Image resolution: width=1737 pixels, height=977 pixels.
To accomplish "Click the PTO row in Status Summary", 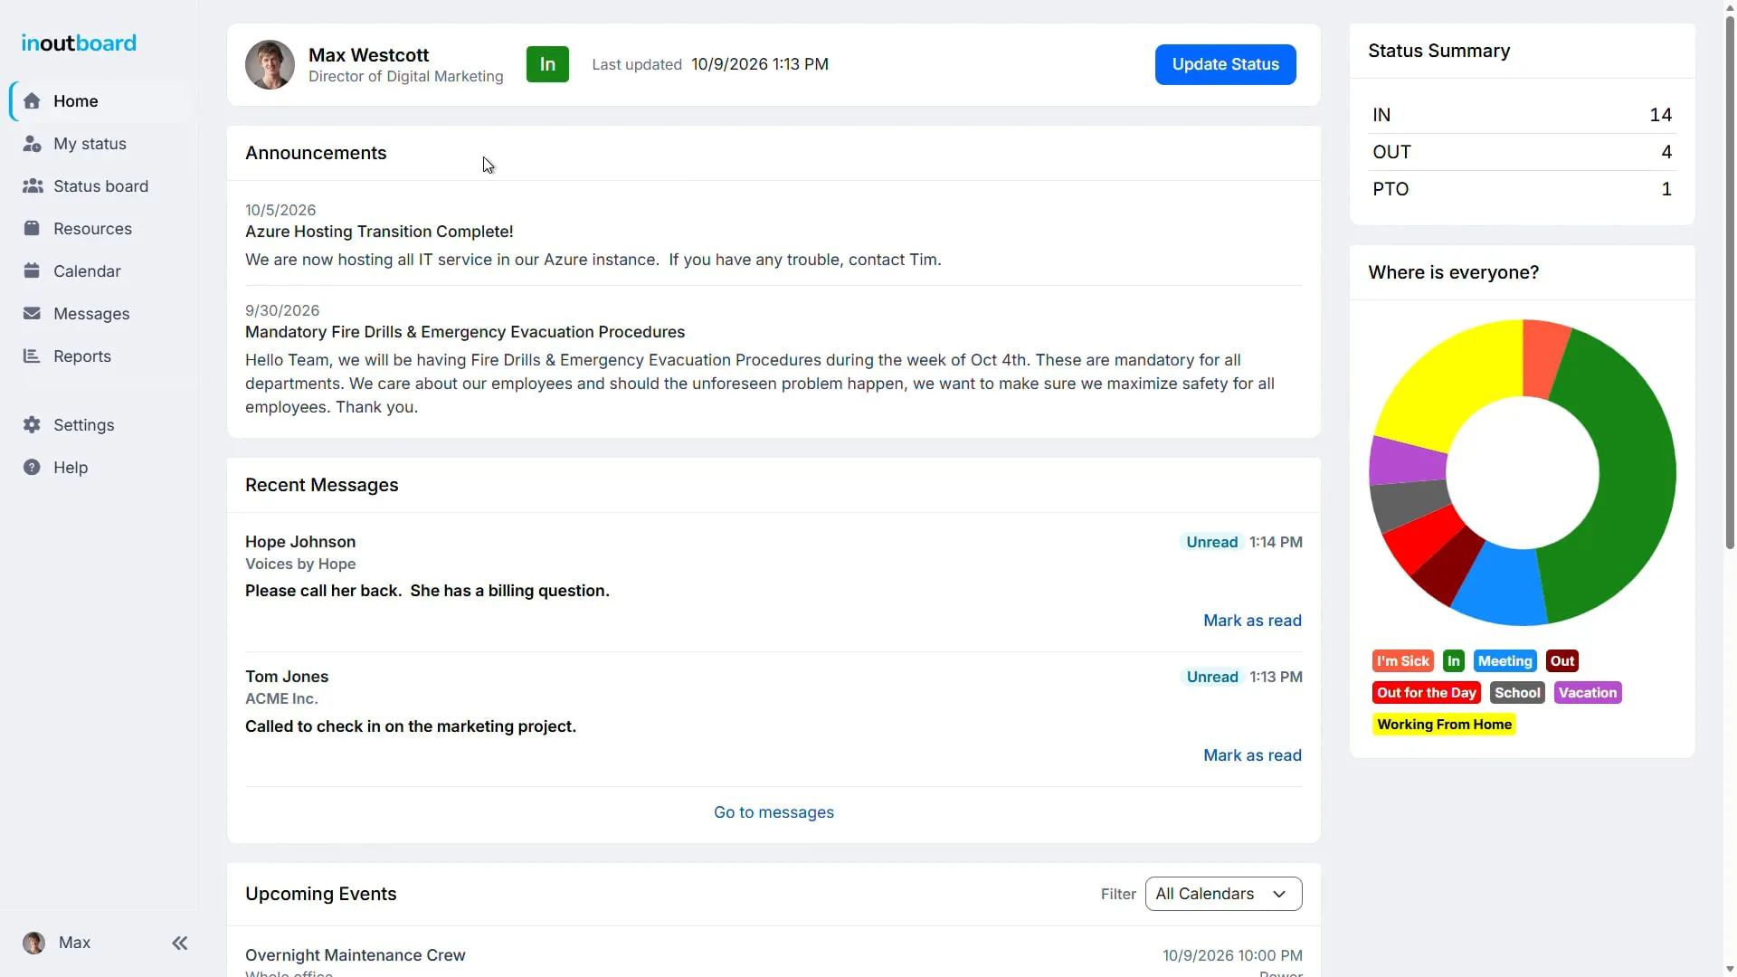I will [x=1522, y=189].
